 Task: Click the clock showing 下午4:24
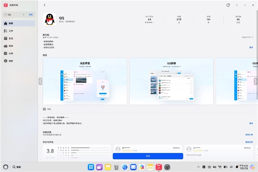click(244, 167)
